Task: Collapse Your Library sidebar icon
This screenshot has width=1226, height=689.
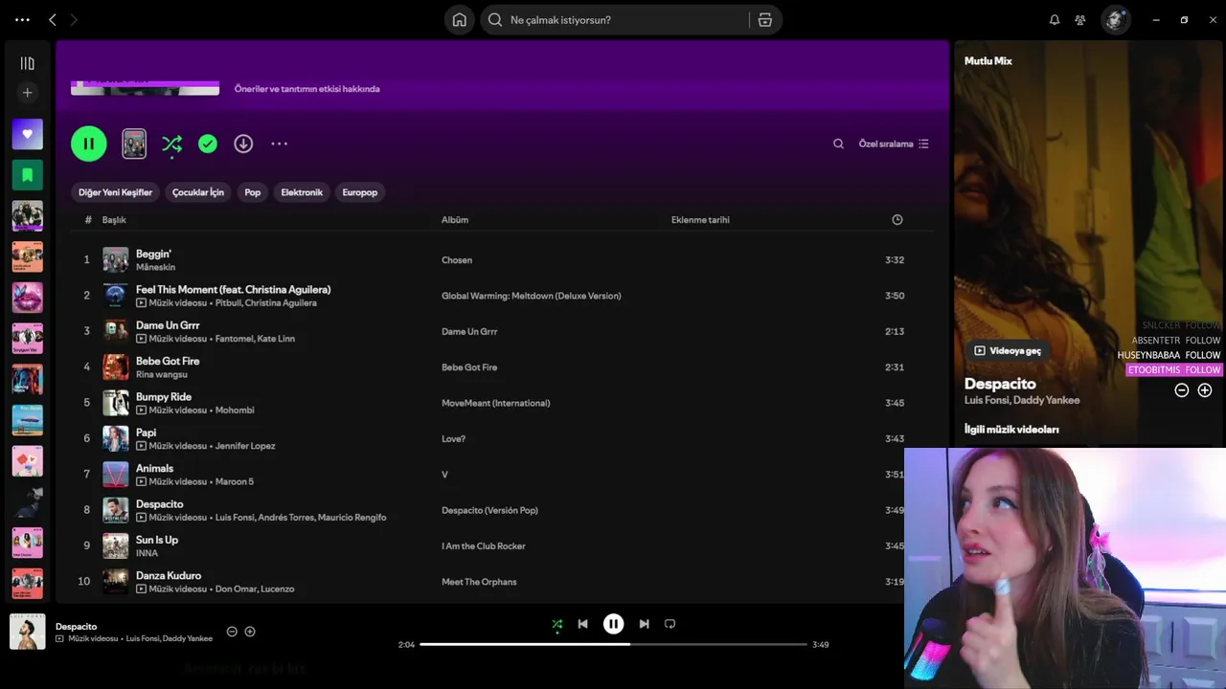Action: [x=27, y=63]
